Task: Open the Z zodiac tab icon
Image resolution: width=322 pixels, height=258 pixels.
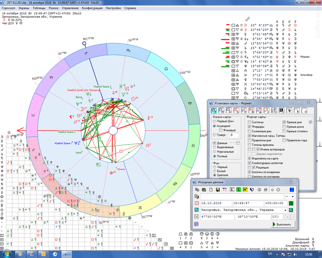Action: pos(236,111)
